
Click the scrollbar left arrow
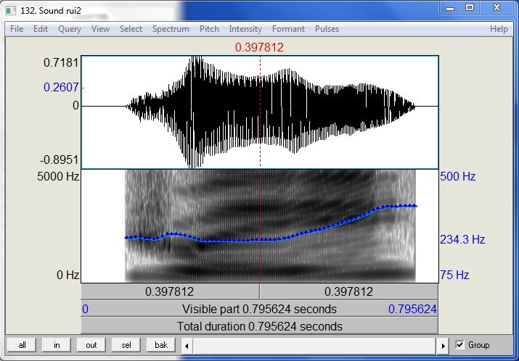tap(187, 346)
